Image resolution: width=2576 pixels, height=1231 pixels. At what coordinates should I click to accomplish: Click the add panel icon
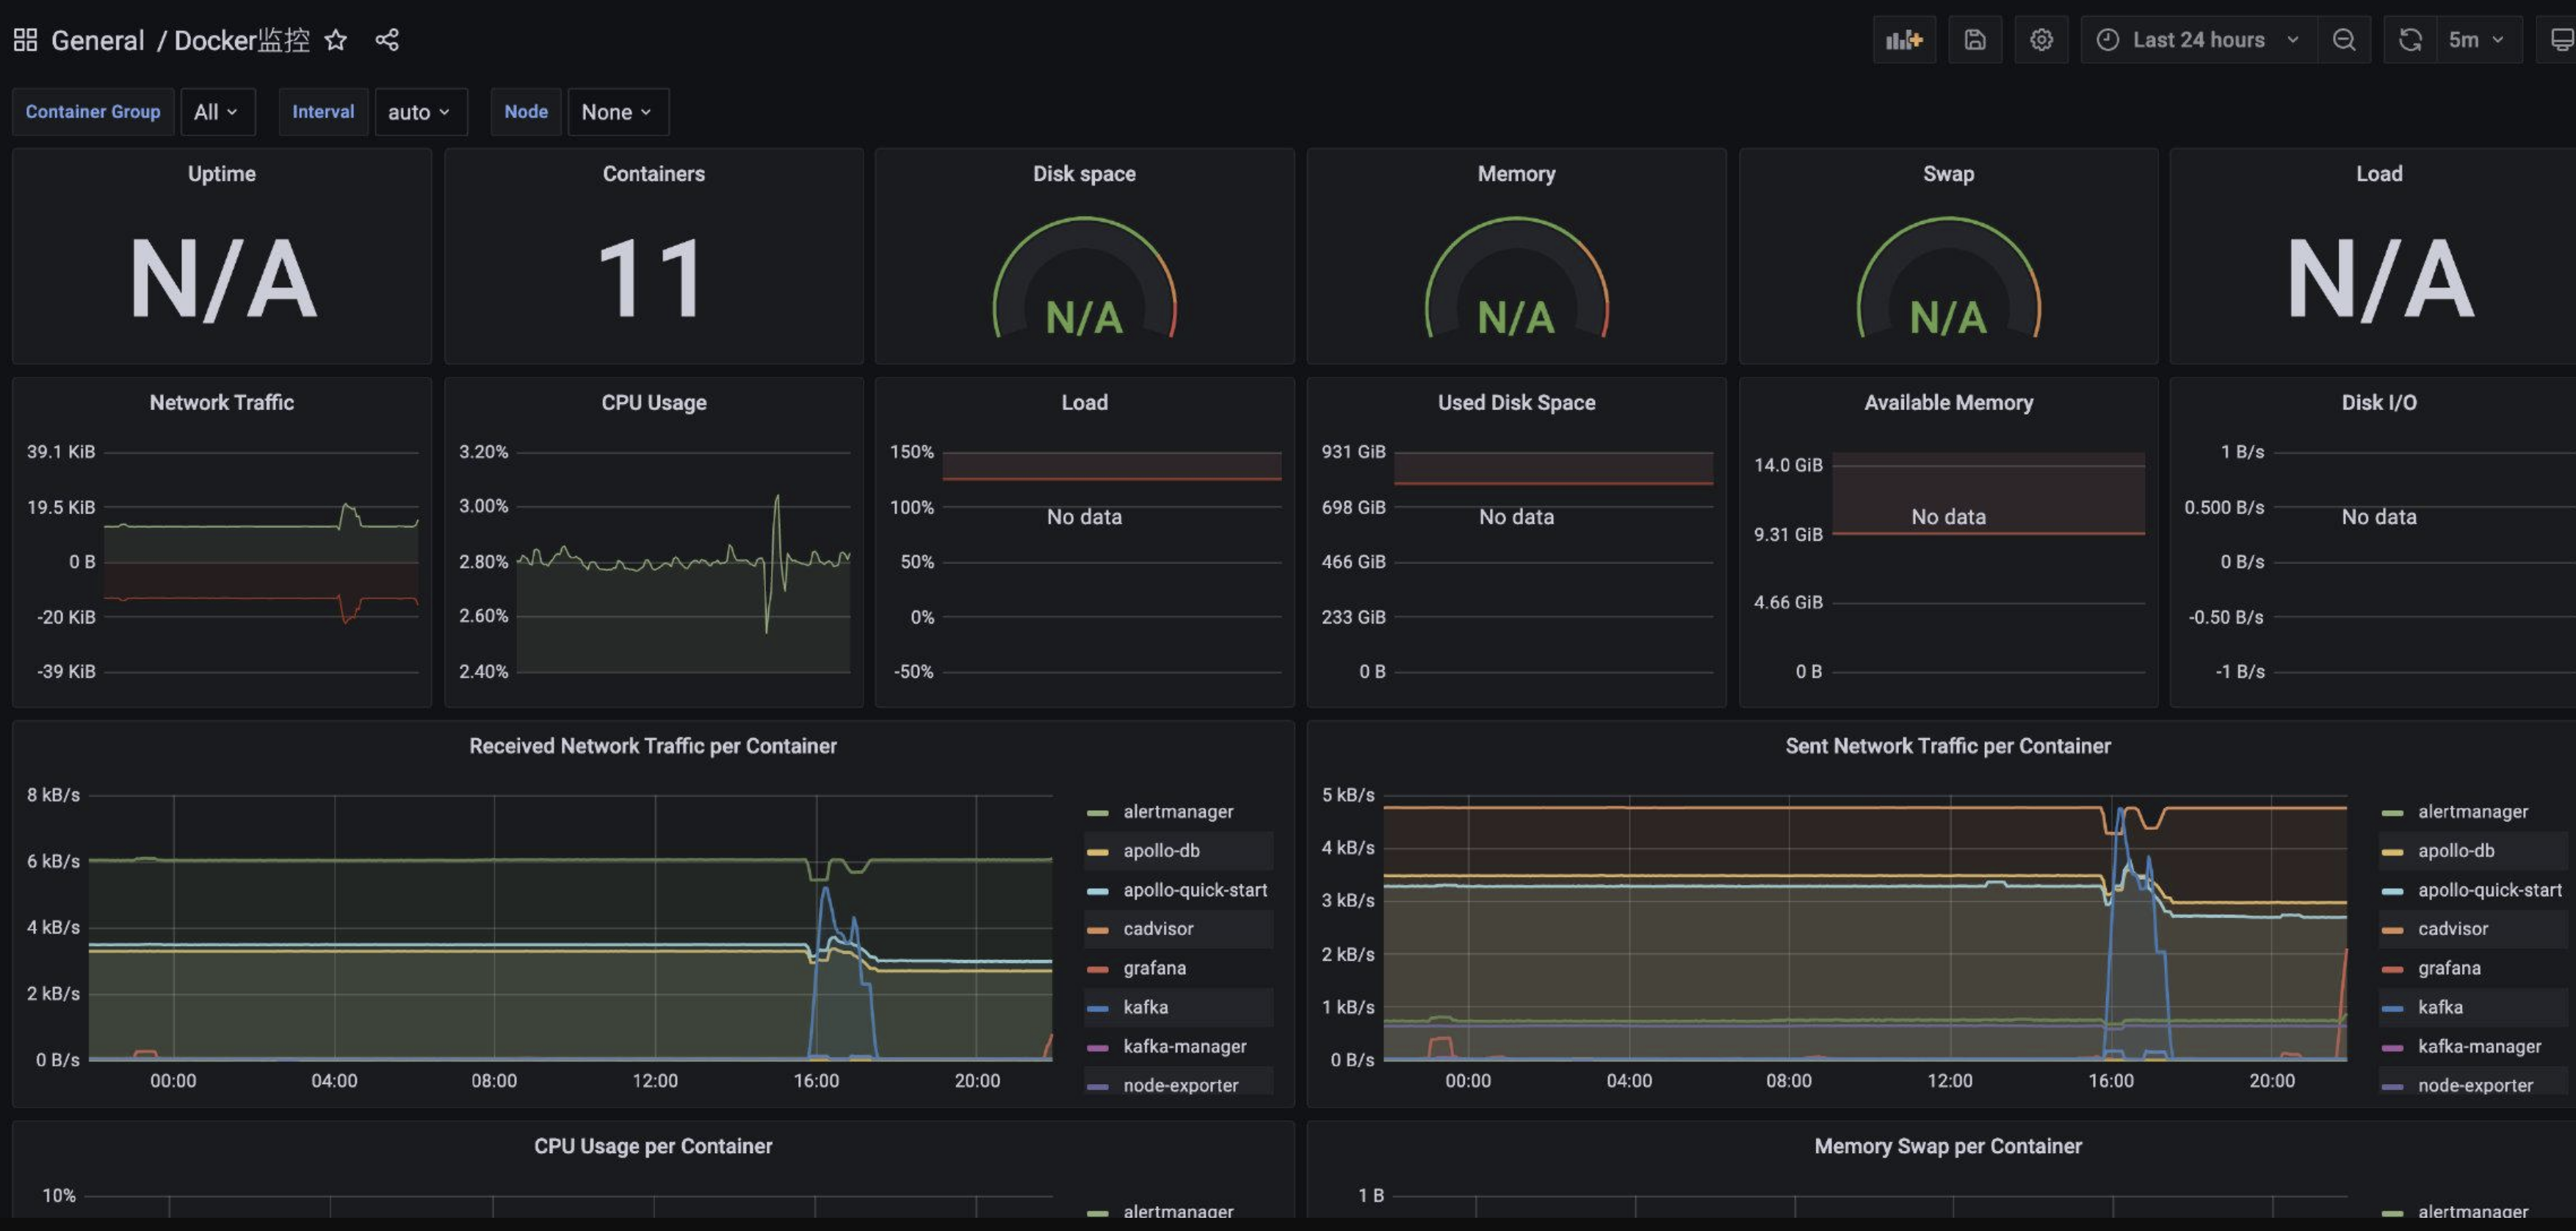point(1903,40)
